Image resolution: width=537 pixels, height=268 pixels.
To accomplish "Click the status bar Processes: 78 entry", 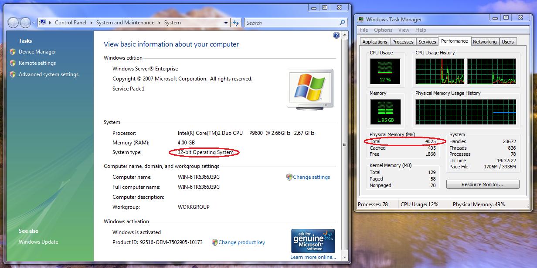I will tap(373, 204).
